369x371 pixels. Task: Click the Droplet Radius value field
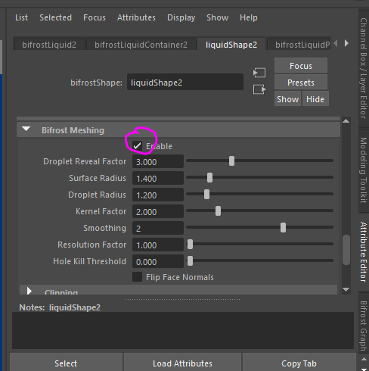click(158, 195)
